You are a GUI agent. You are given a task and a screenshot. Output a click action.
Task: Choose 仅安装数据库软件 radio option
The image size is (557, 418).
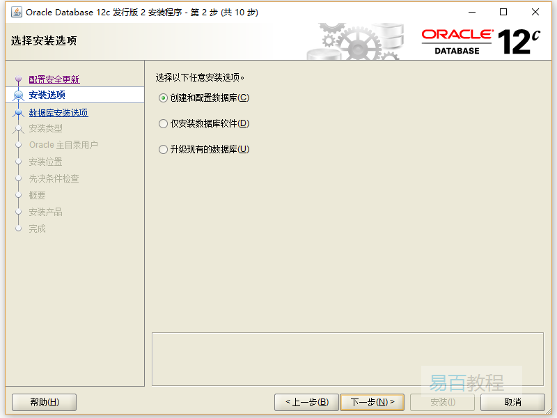tap(164, 124)
